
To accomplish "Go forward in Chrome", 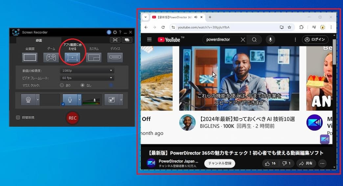I will 154,27.
